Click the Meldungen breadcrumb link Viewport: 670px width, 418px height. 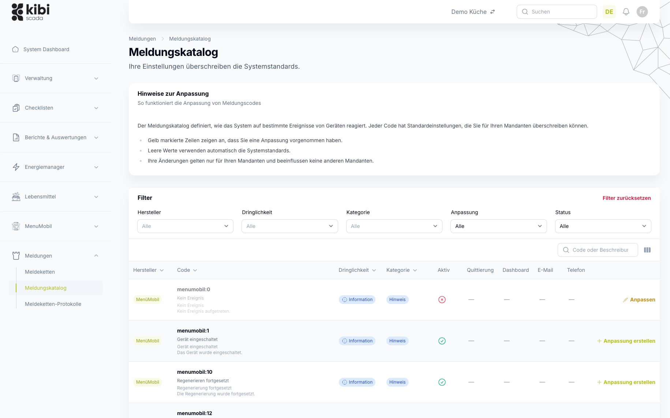point(142,39)
